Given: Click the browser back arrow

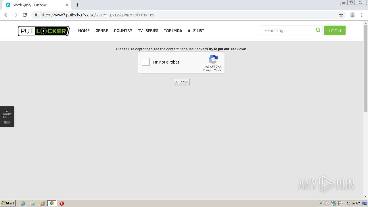Looking at the screenshot, I should [x=6, y=15].
